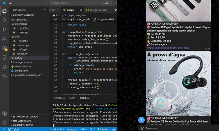Switch to the PROBLEMAS panel tab
This screenshot has height=131, width=219.
pyautogui.click(x=59, y=98)
